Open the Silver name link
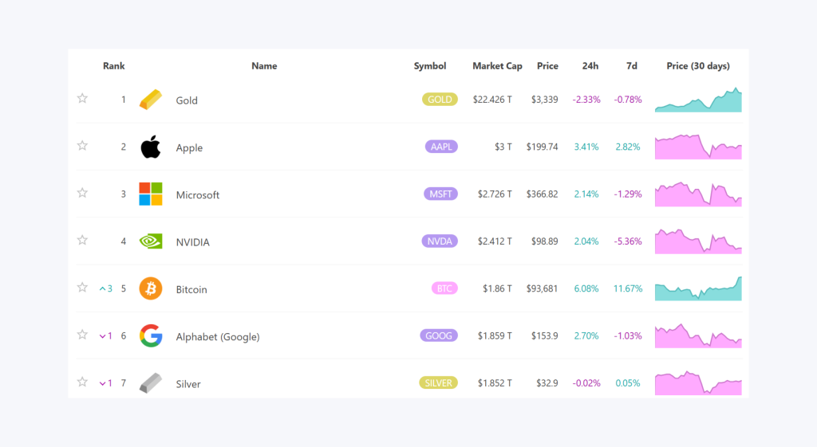The width and height of the screenshot is (817, 447). point(188,384)
